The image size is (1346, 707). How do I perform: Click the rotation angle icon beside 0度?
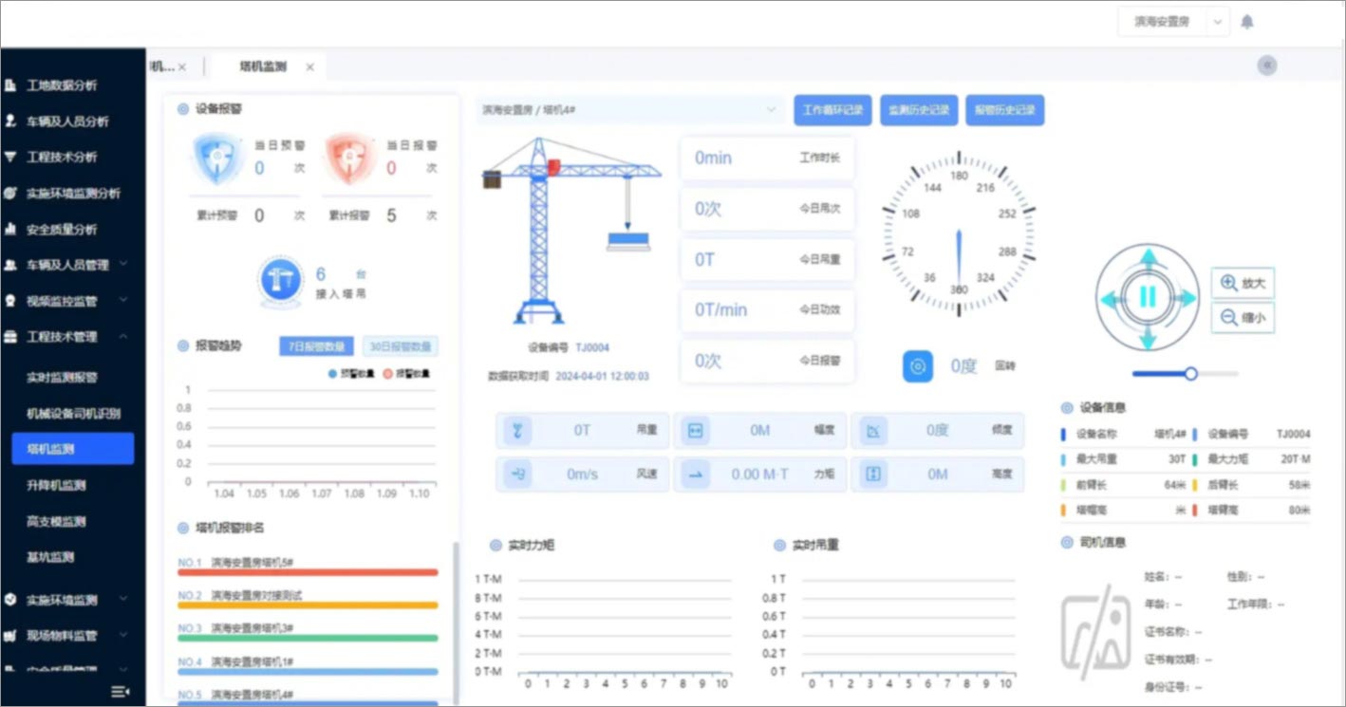[917, 366]
